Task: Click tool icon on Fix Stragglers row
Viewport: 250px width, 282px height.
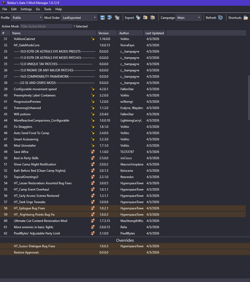Action: tap(93, 126)
